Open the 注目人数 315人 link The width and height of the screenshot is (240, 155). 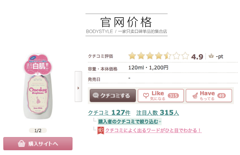coord(157,112)
